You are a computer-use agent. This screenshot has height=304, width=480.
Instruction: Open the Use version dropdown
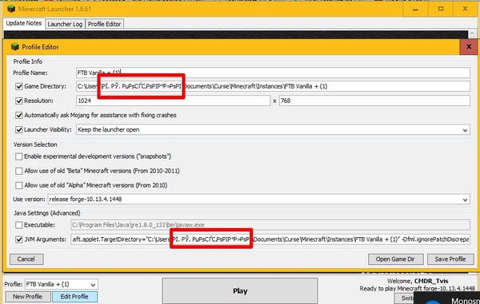click(465, 199)
